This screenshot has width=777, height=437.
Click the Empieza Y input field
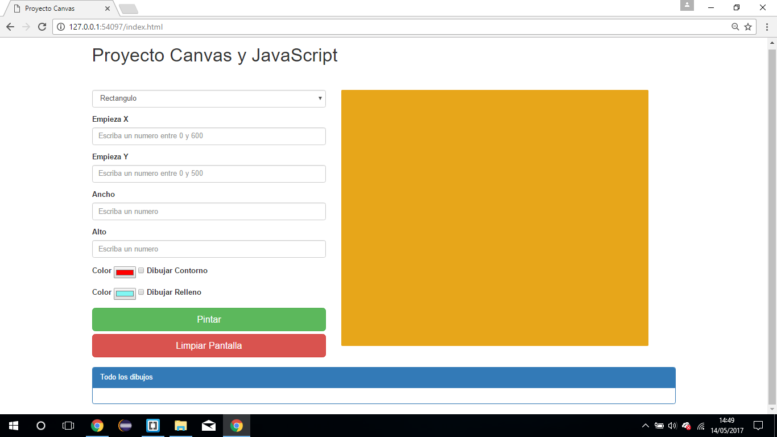[209, 174]
